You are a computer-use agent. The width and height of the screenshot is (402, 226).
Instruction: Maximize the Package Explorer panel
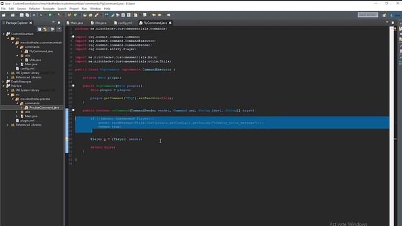pos(59,23)
